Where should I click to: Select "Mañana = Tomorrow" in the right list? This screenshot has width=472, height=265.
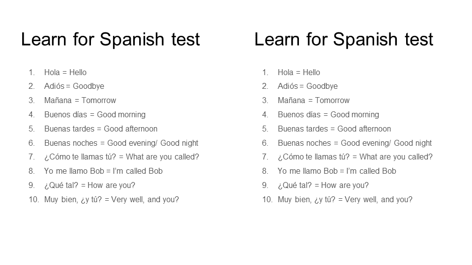click(314, 101)
